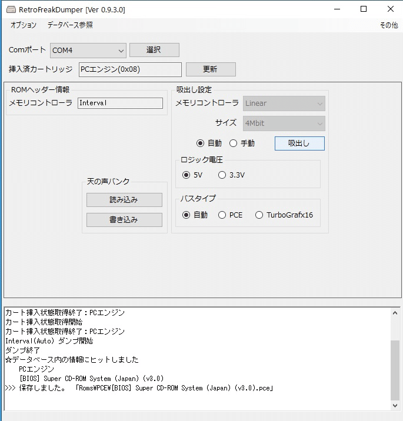This screenshot has width=403, height=421.
Task: Select 3.3V logic voltage
Action: pyautogui.click(x=231, y=175)
